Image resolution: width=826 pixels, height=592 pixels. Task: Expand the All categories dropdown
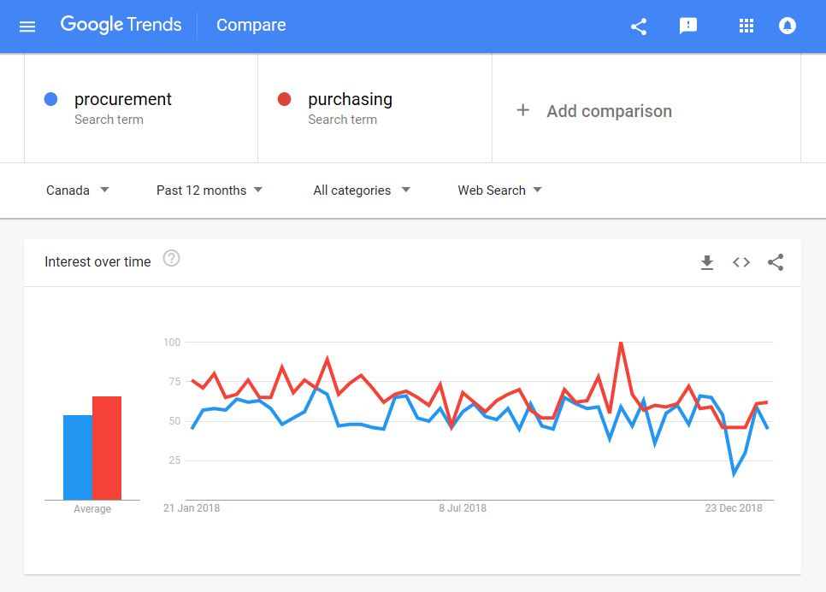point(362,190)
